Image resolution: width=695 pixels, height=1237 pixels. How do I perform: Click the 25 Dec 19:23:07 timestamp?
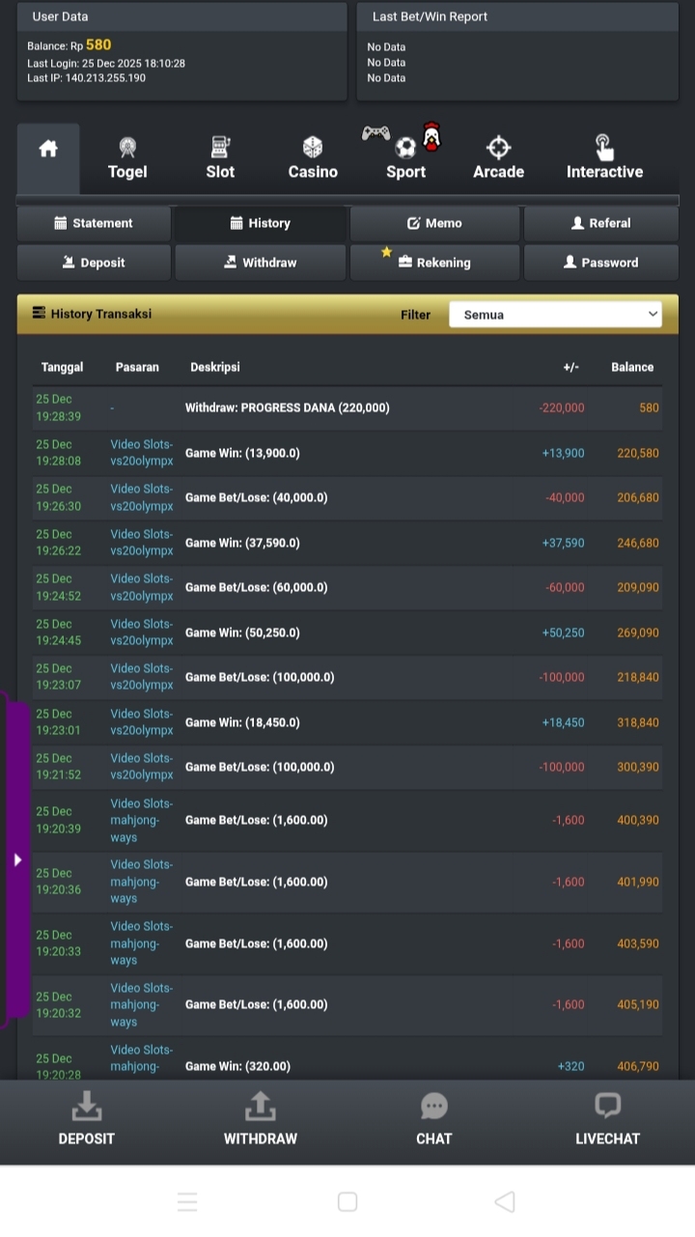[x=59, y=677]
